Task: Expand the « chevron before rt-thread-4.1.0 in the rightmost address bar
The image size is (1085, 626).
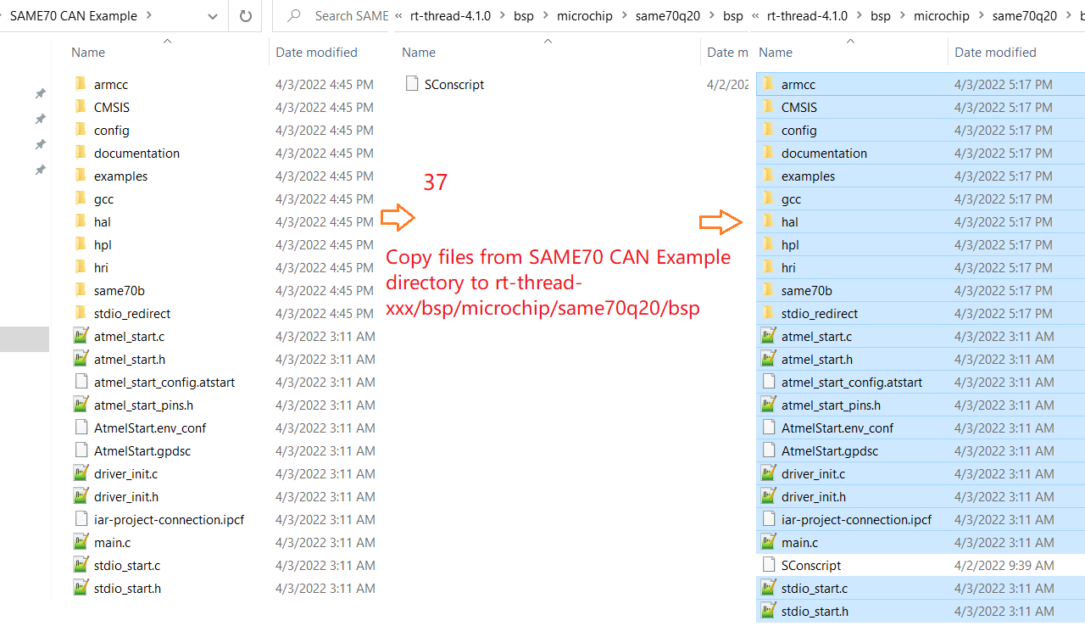Action: [754, 16]
